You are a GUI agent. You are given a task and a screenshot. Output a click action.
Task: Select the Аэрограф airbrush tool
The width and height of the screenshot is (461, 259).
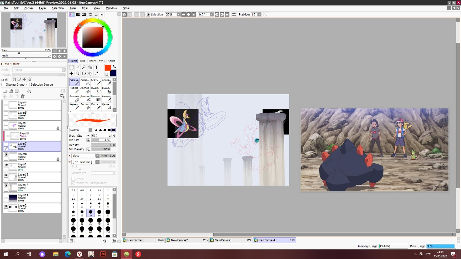click(85, 82)
